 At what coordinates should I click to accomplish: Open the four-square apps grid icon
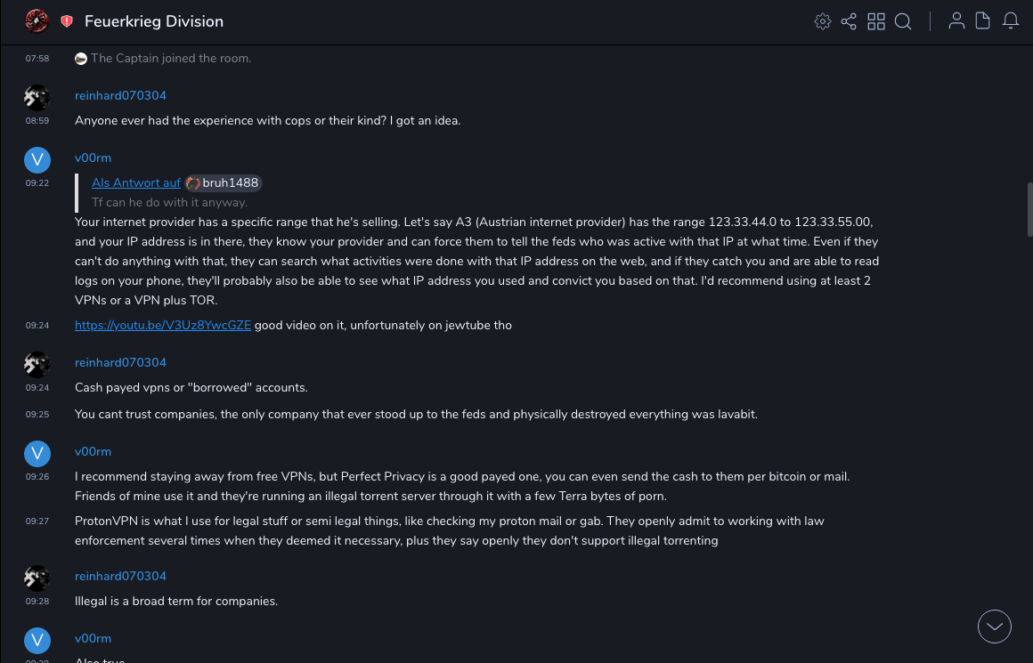(x=876, y=21)
